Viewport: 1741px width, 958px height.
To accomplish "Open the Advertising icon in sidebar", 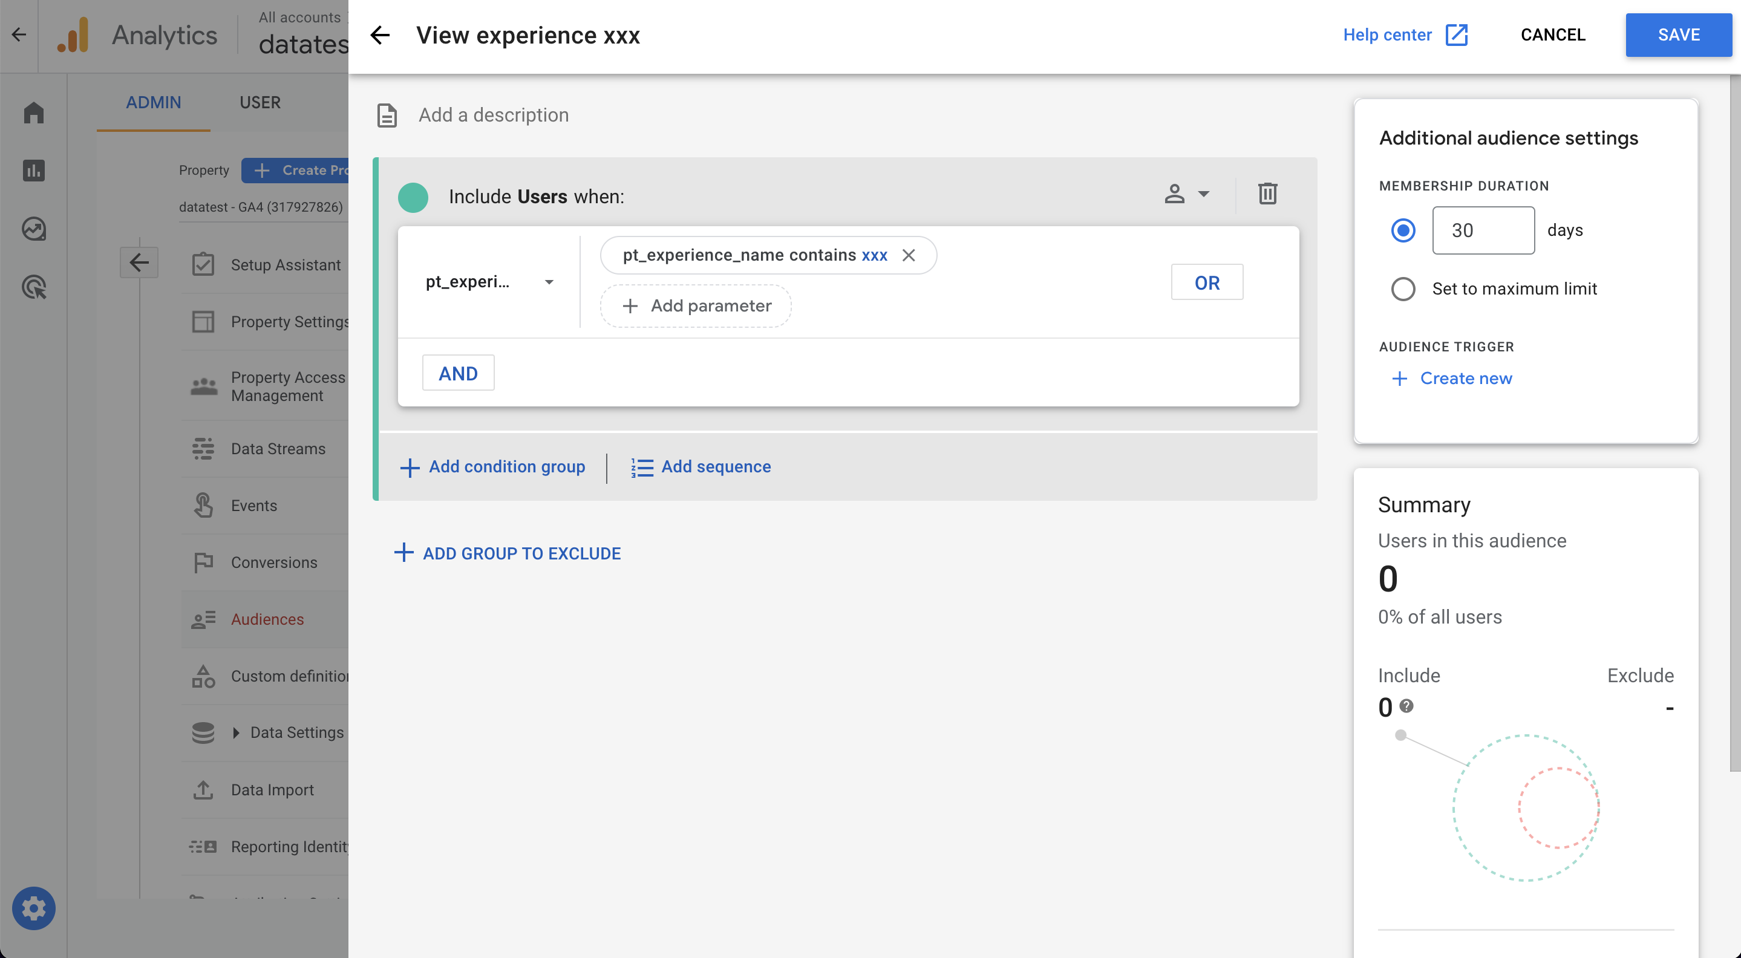I will (x=33, y=287).
